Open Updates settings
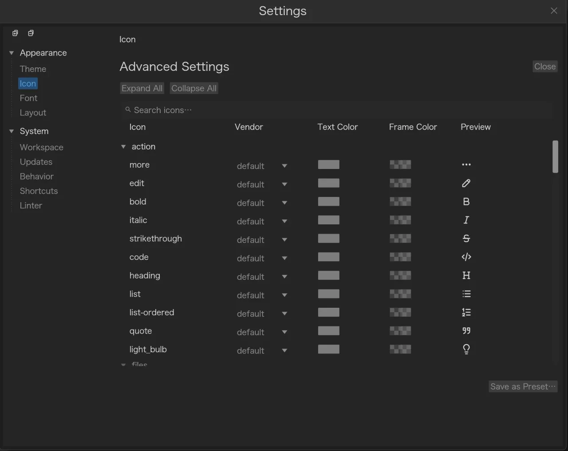The height and width of the screenshot is (451, 568). (36, 162)
